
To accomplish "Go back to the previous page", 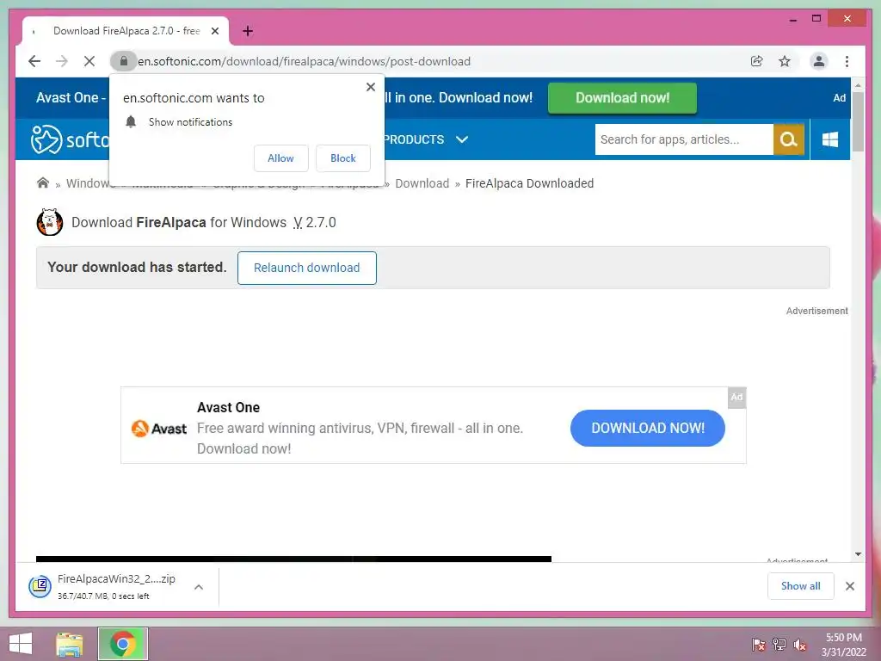I will pyautogui.click(x=34, y=61).
